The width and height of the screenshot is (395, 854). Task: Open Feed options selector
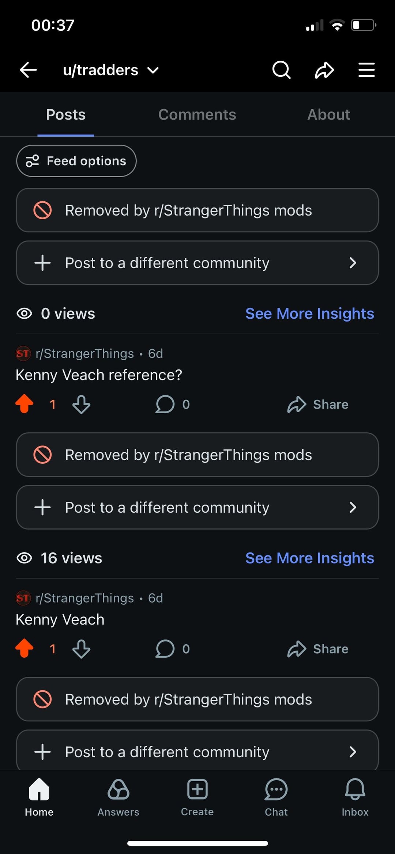[x=76, y=161]
